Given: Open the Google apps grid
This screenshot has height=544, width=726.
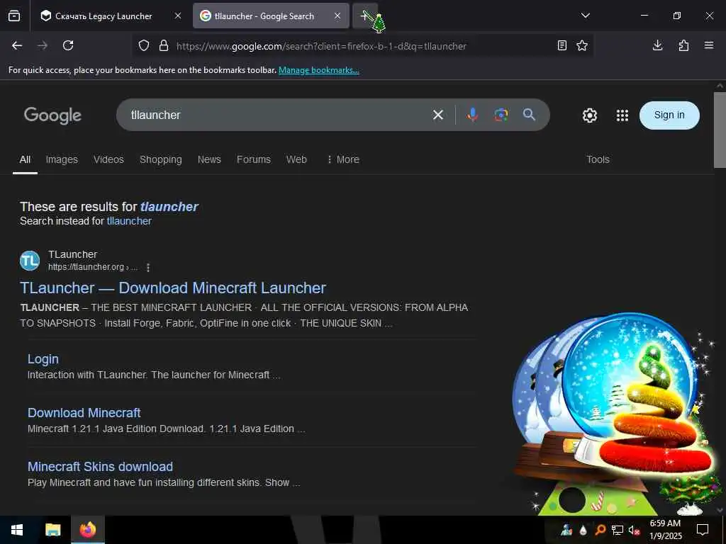Looking at the screenshot, I should [x=622, y=115].
